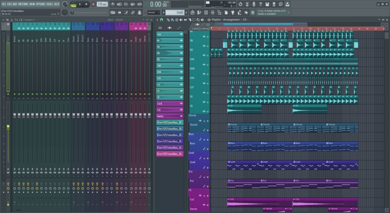Click the render to audio icon

point(274,4)
